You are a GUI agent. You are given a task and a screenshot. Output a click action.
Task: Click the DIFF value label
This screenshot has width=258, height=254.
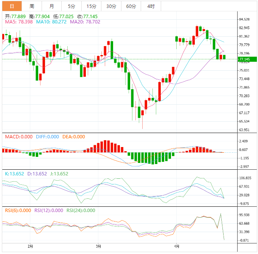coord(48,137)
